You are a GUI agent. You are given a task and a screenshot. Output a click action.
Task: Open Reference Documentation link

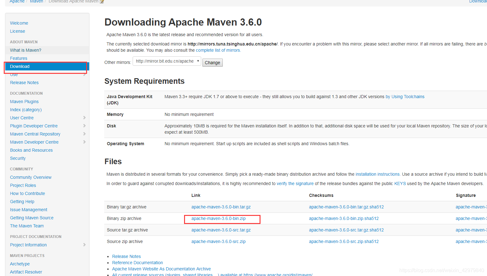tap(138, 263)
